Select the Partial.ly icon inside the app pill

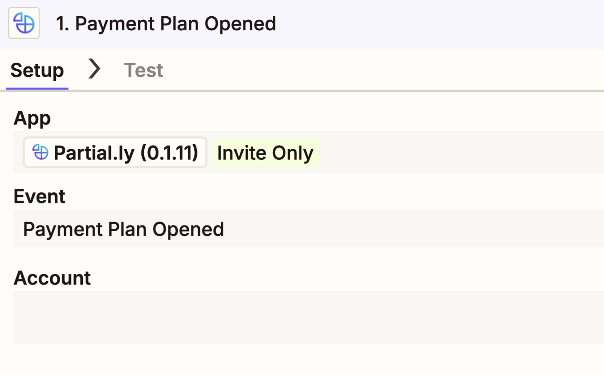click(x=40, y=153)
